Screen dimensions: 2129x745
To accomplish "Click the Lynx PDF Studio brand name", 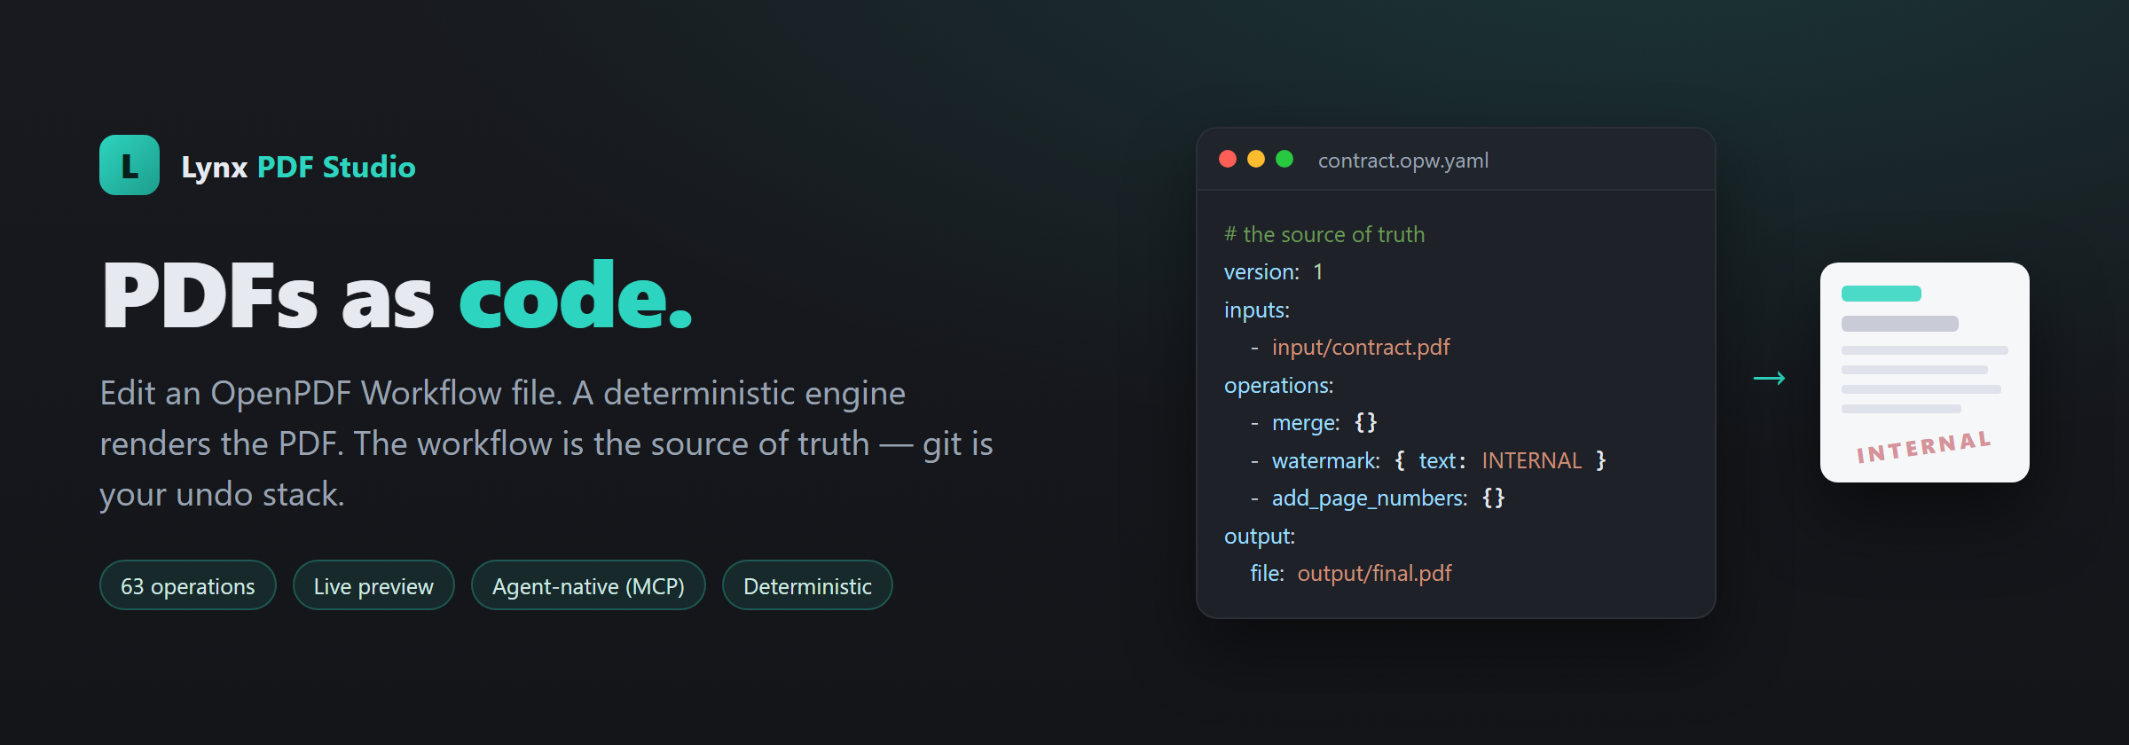I will click(x=298, y=167).
